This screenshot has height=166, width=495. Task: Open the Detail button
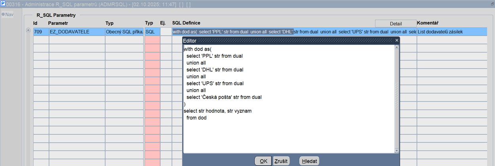396,24
